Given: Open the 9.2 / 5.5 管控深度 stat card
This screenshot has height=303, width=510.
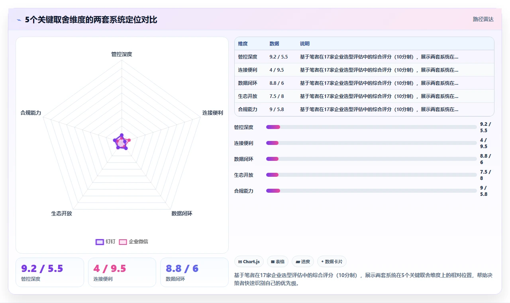Looking at the screenshot, I should pyautogui.click(x=50, y=272).
